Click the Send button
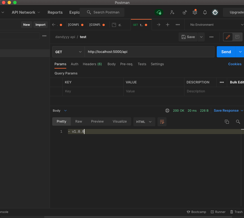The height and width of the screenshot is (218, 244). pyautogui.click(x=226, y=52)
